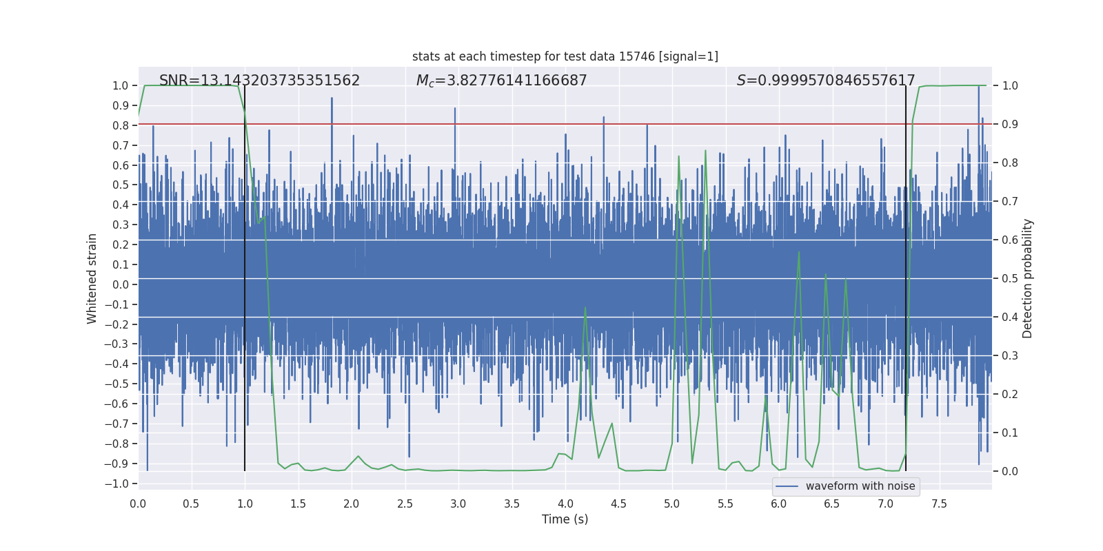Click the black vertical marker near 7.2 seconds
1103x551 pixels.
[906, 275]
